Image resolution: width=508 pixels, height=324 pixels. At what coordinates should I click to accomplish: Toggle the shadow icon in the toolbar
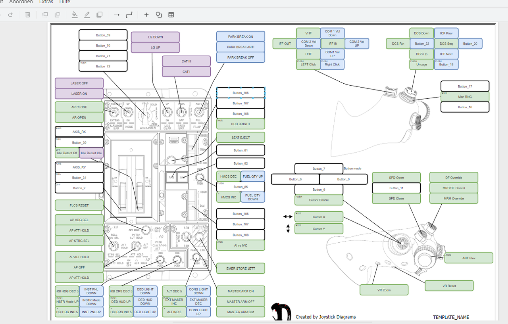coord(100,15)
